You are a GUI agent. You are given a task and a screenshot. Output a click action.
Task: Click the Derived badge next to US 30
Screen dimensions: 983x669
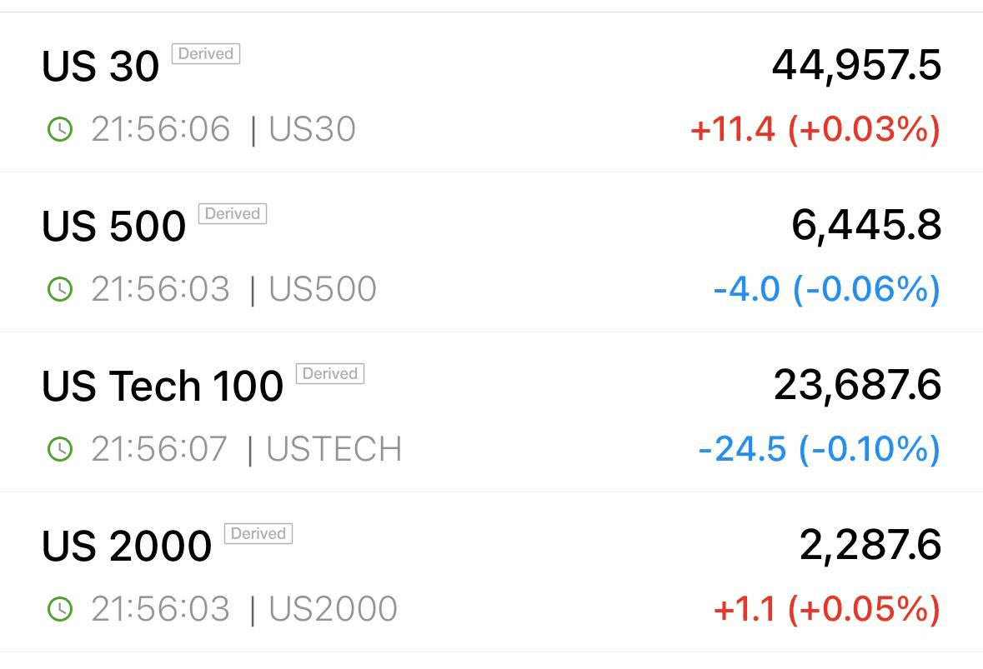pos(206,54)
